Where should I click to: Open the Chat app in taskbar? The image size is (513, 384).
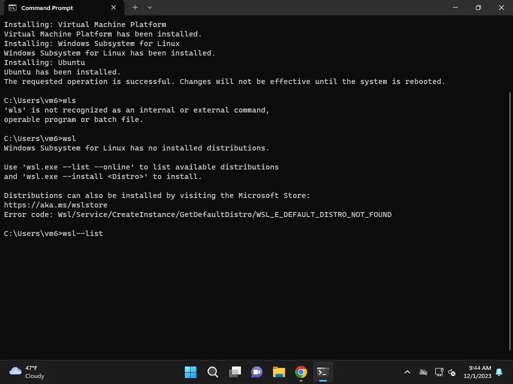(x=257, y=372)
